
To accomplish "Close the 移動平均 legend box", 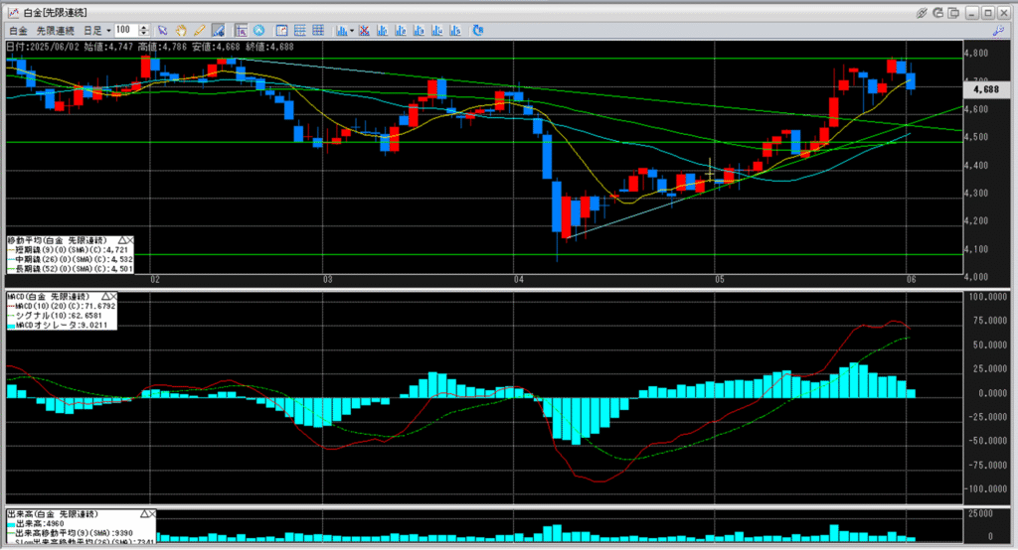I will [x=130, y=240].
